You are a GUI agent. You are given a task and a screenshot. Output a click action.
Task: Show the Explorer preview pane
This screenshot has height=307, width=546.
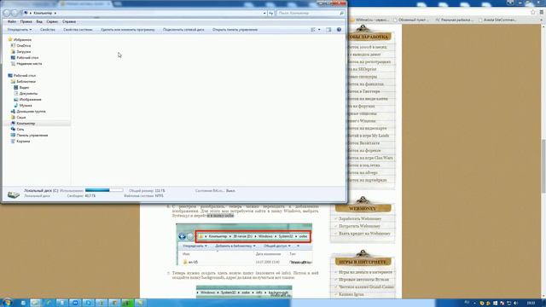(328, 30)
